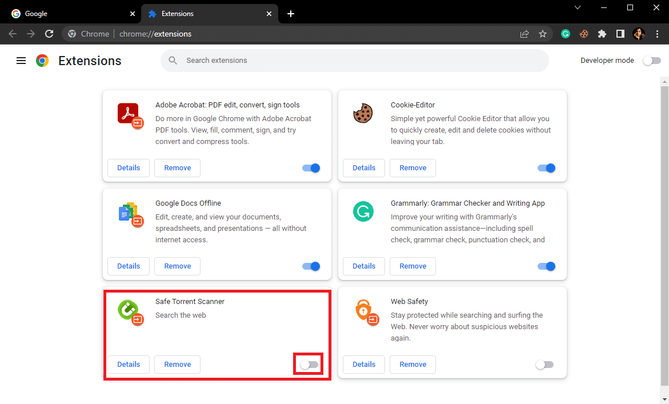Click the Web Safety padlock icon
This screenshot has width=669, height=404.
click(x=367, y=312)
